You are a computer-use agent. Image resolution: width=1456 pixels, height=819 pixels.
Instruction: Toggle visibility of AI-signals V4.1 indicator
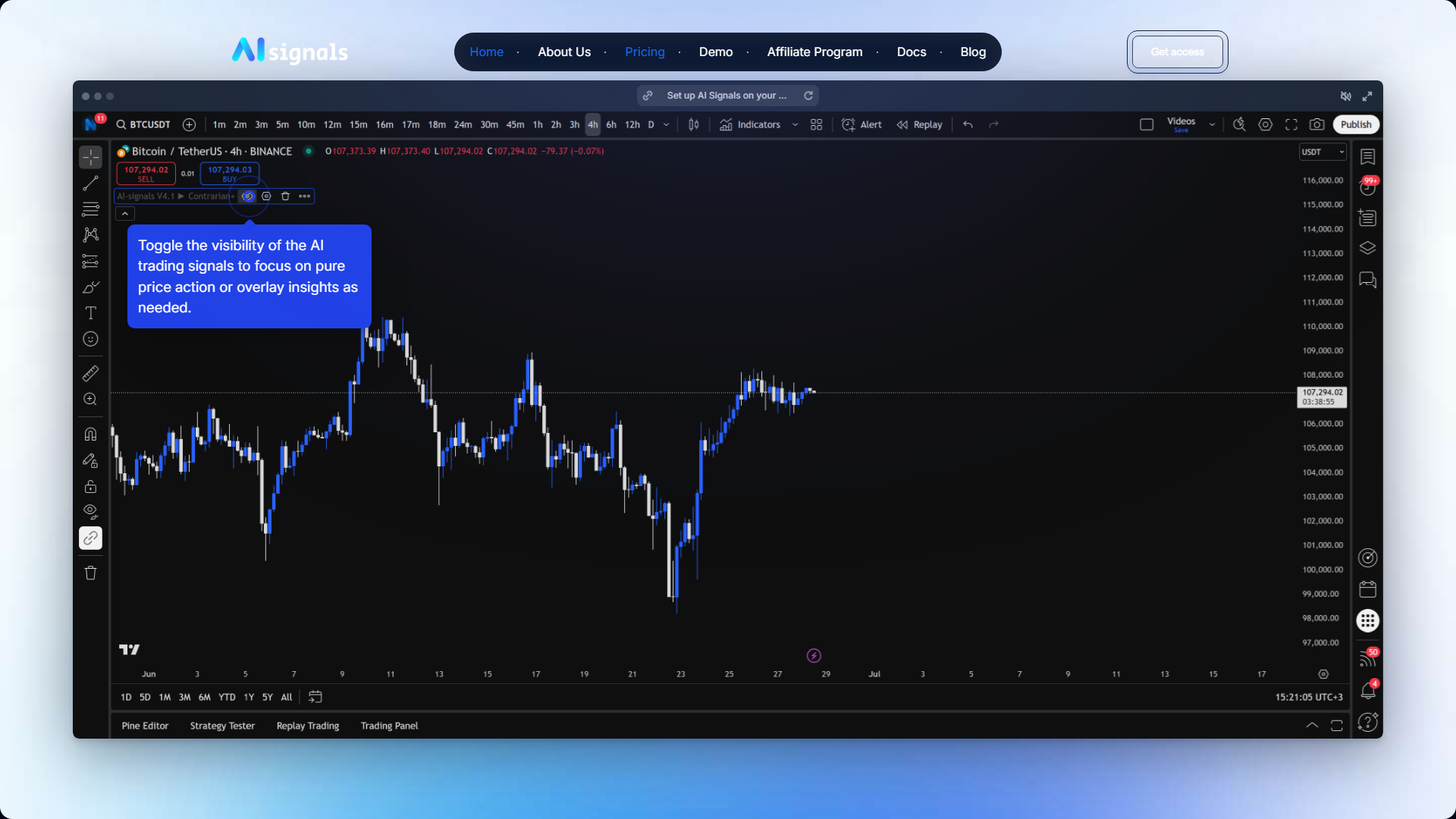pyautogui.click(x=247, y=196)
